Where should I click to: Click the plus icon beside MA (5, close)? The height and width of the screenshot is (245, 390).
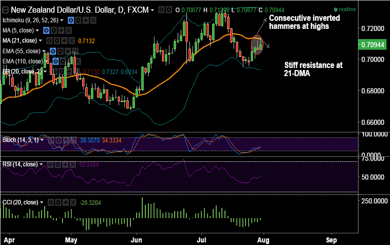(x=61, y=30)
